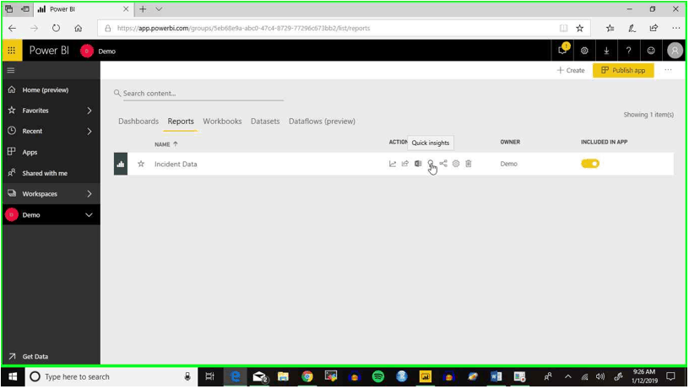689x389 pixels.
Task: Open a new browser tab
Action: coord(143,8)
